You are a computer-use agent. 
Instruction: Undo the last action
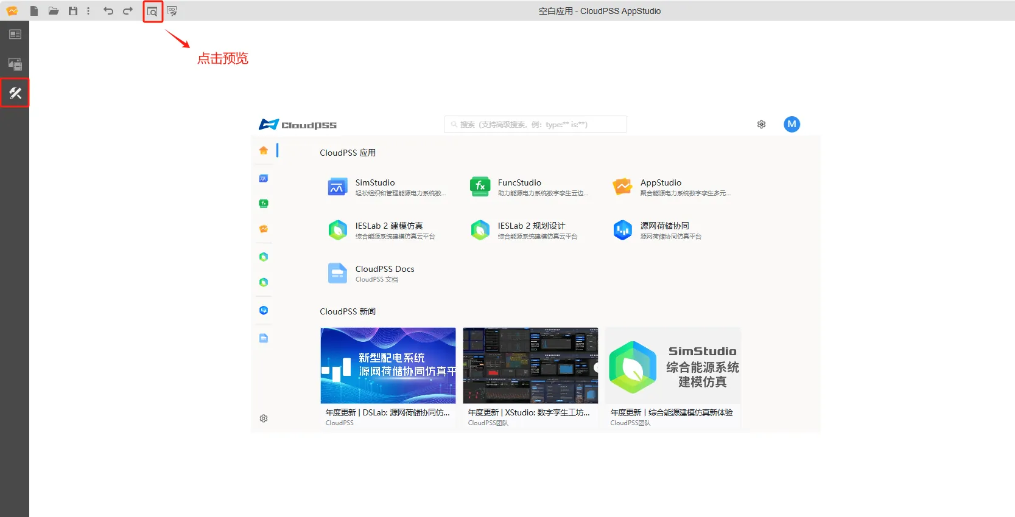[108, 11]
